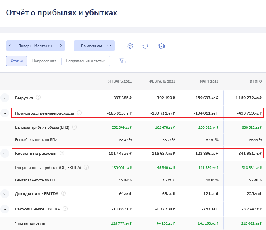The width and height of the screenshot is (266, 230).
Task: Switch to the Направления и статьи tab
Action: click(86, 61)
